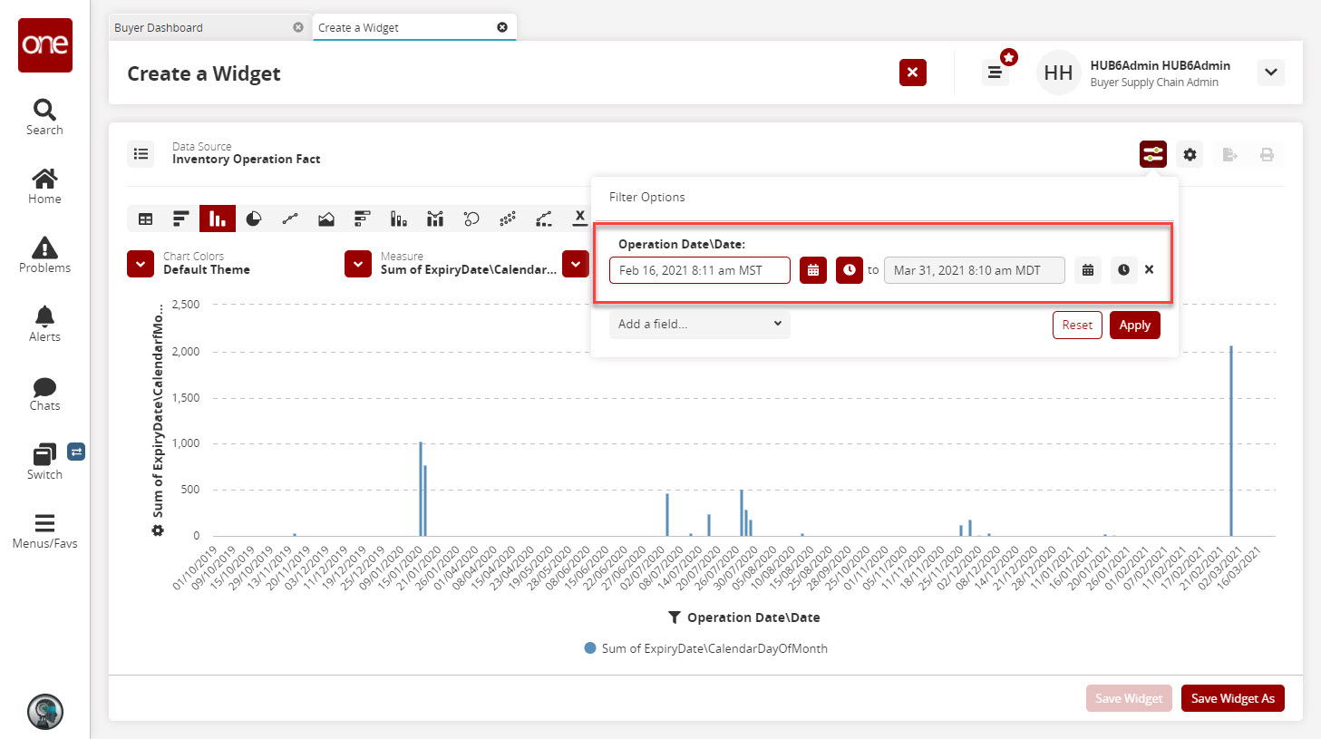Select the stacked column chart type
1321x739 pixels.
pos(399,219)
